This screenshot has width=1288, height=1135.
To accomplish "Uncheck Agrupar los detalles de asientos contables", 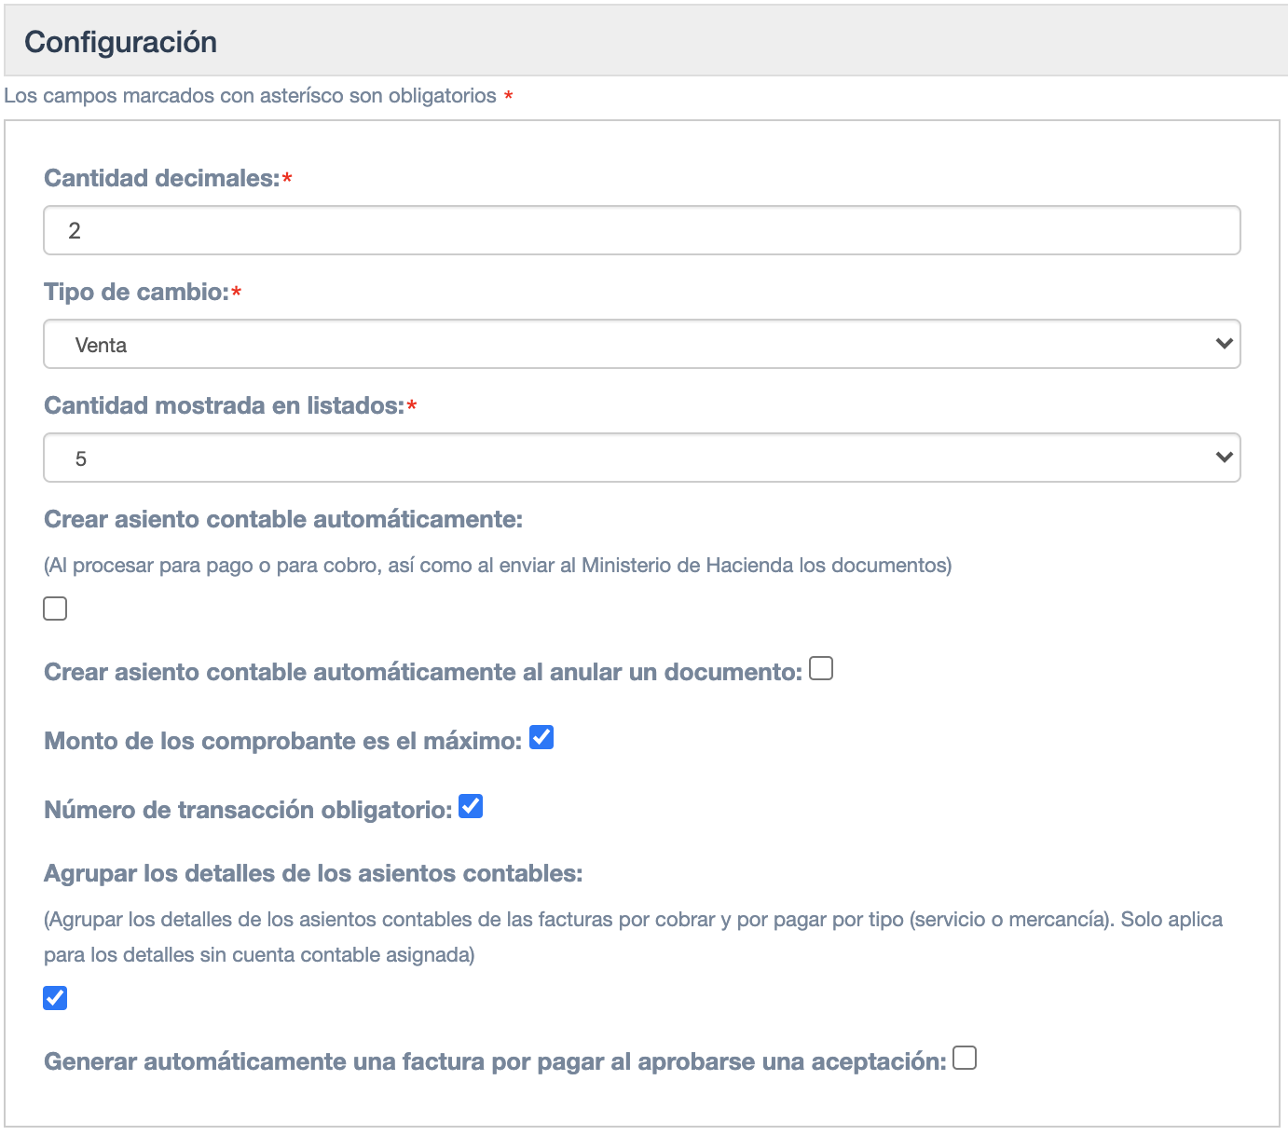I will [55, 998].
